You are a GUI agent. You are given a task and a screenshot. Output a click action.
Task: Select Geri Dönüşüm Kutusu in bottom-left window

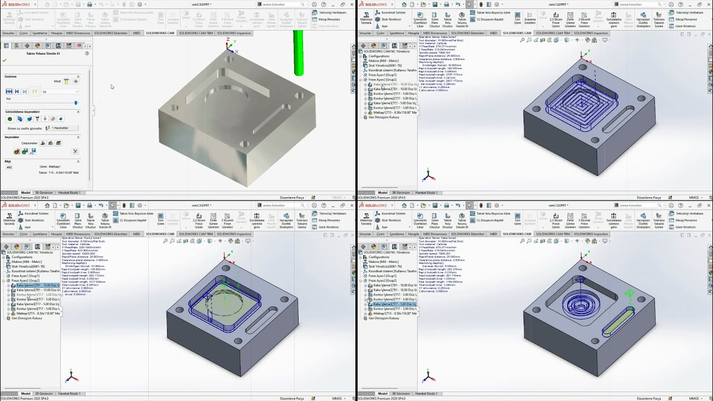(25, 318)
